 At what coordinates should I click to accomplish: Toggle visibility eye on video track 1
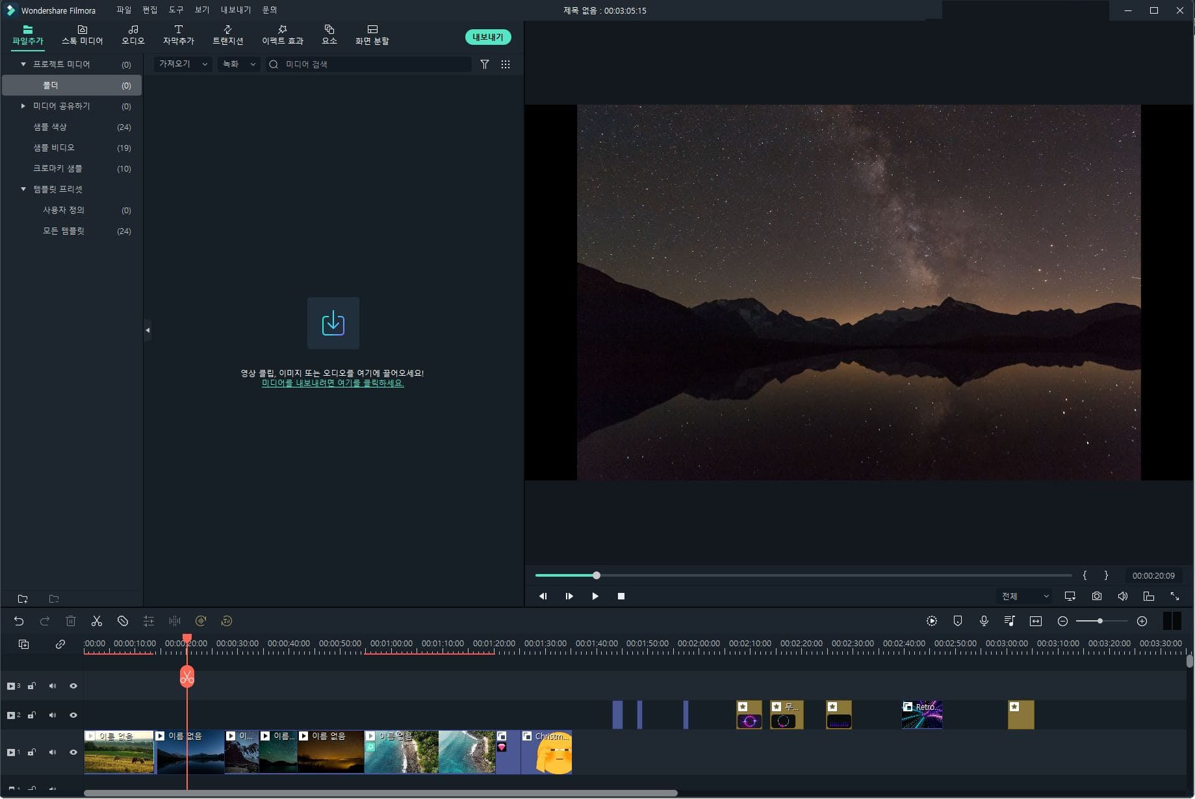73,752
